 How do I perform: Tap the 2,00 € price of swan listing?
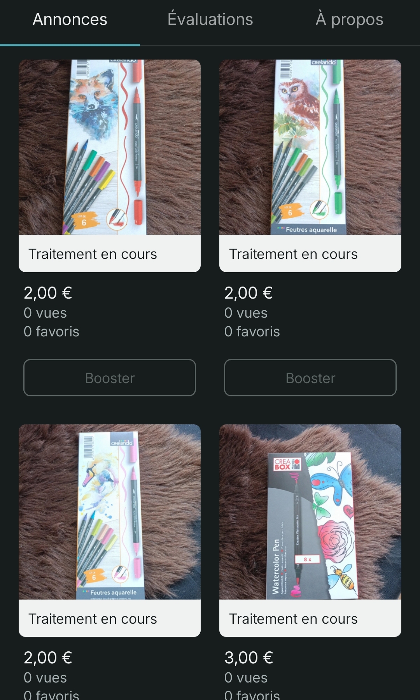click(x=48, y=658)
